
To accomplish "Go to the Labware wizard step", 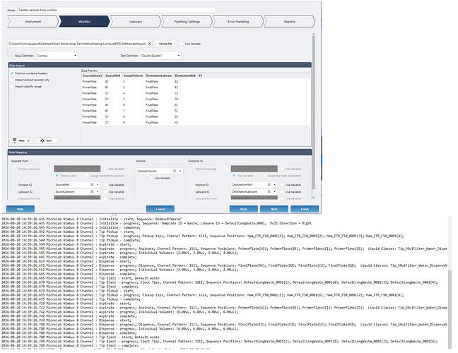I will tap(136, 22).
